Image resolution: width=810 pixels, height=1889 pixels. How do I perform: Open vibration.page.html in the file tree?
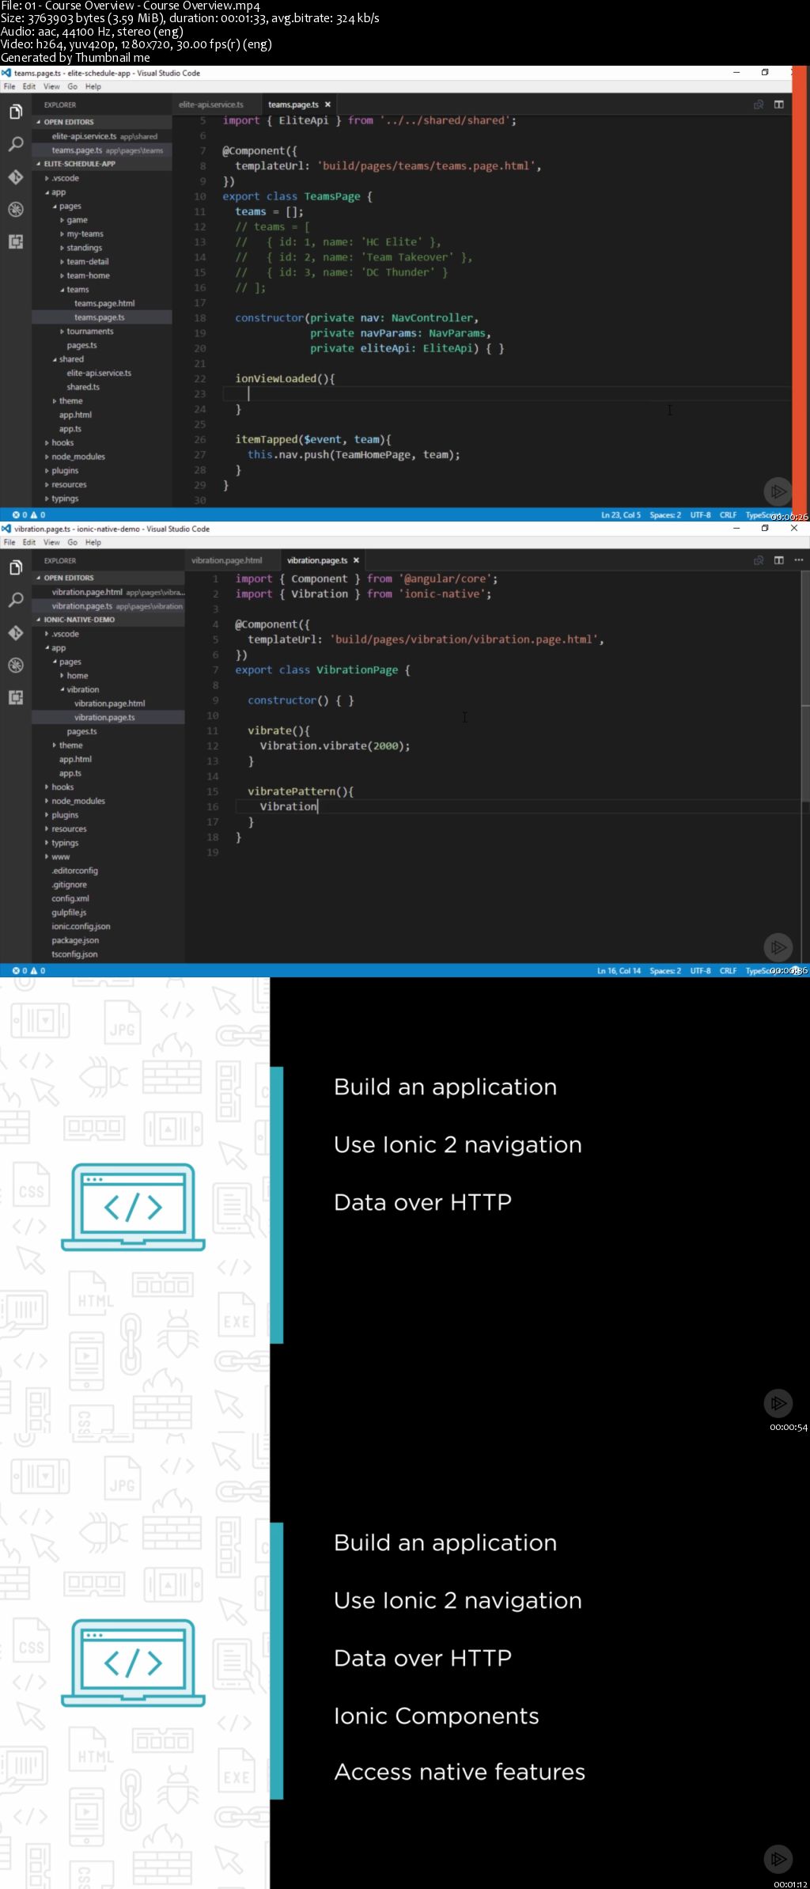pos(109,704)
